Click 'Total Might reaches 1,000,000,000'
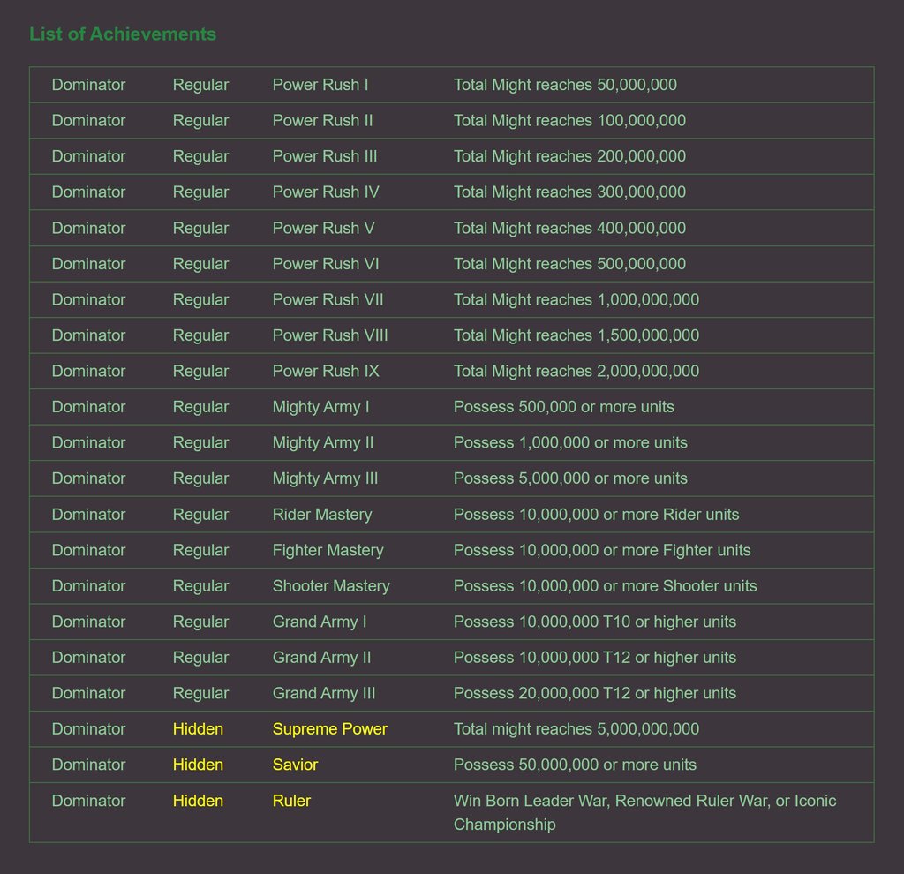This screenshot has height=874, width=904. click(576, 300)
